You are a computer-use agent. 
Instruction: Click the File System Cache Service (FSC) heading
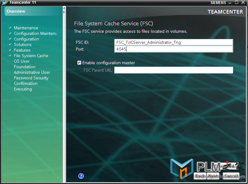114,23
